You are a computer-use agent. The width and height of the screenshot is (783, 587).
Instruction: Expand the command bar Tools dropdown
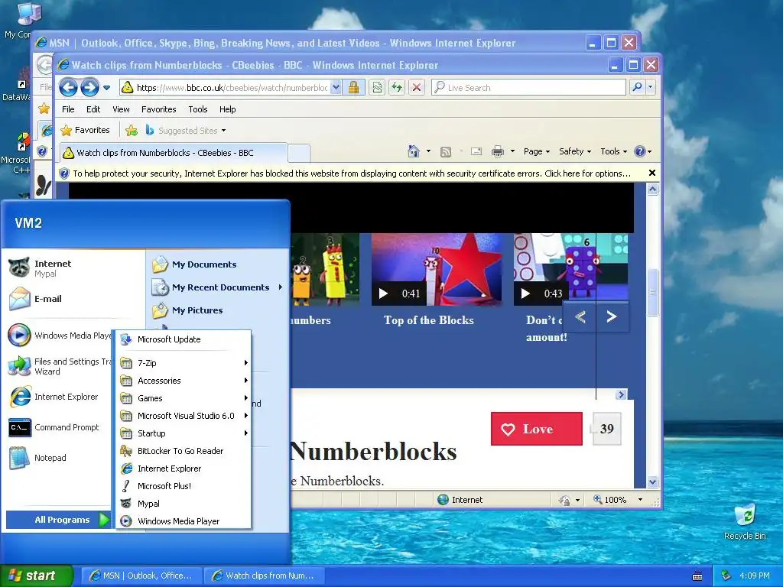point(614,151)
